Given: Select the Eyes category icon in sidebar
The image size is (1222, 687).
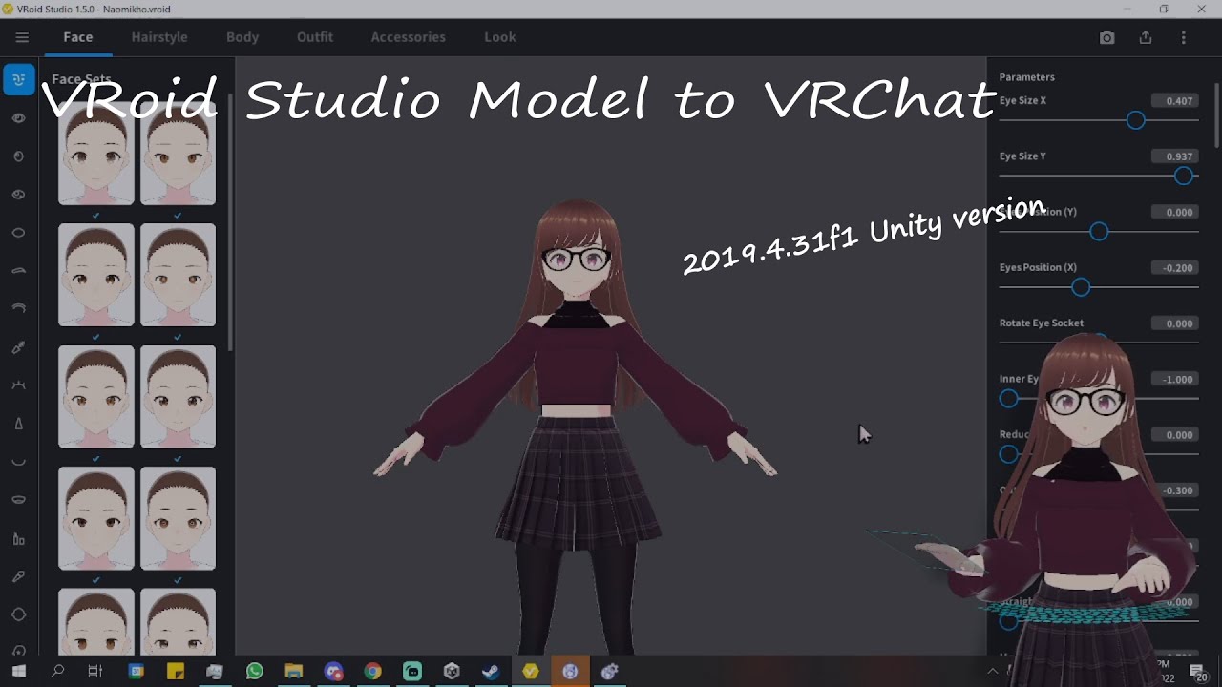Looking at the screenshot, I should (x=19, y=118).
